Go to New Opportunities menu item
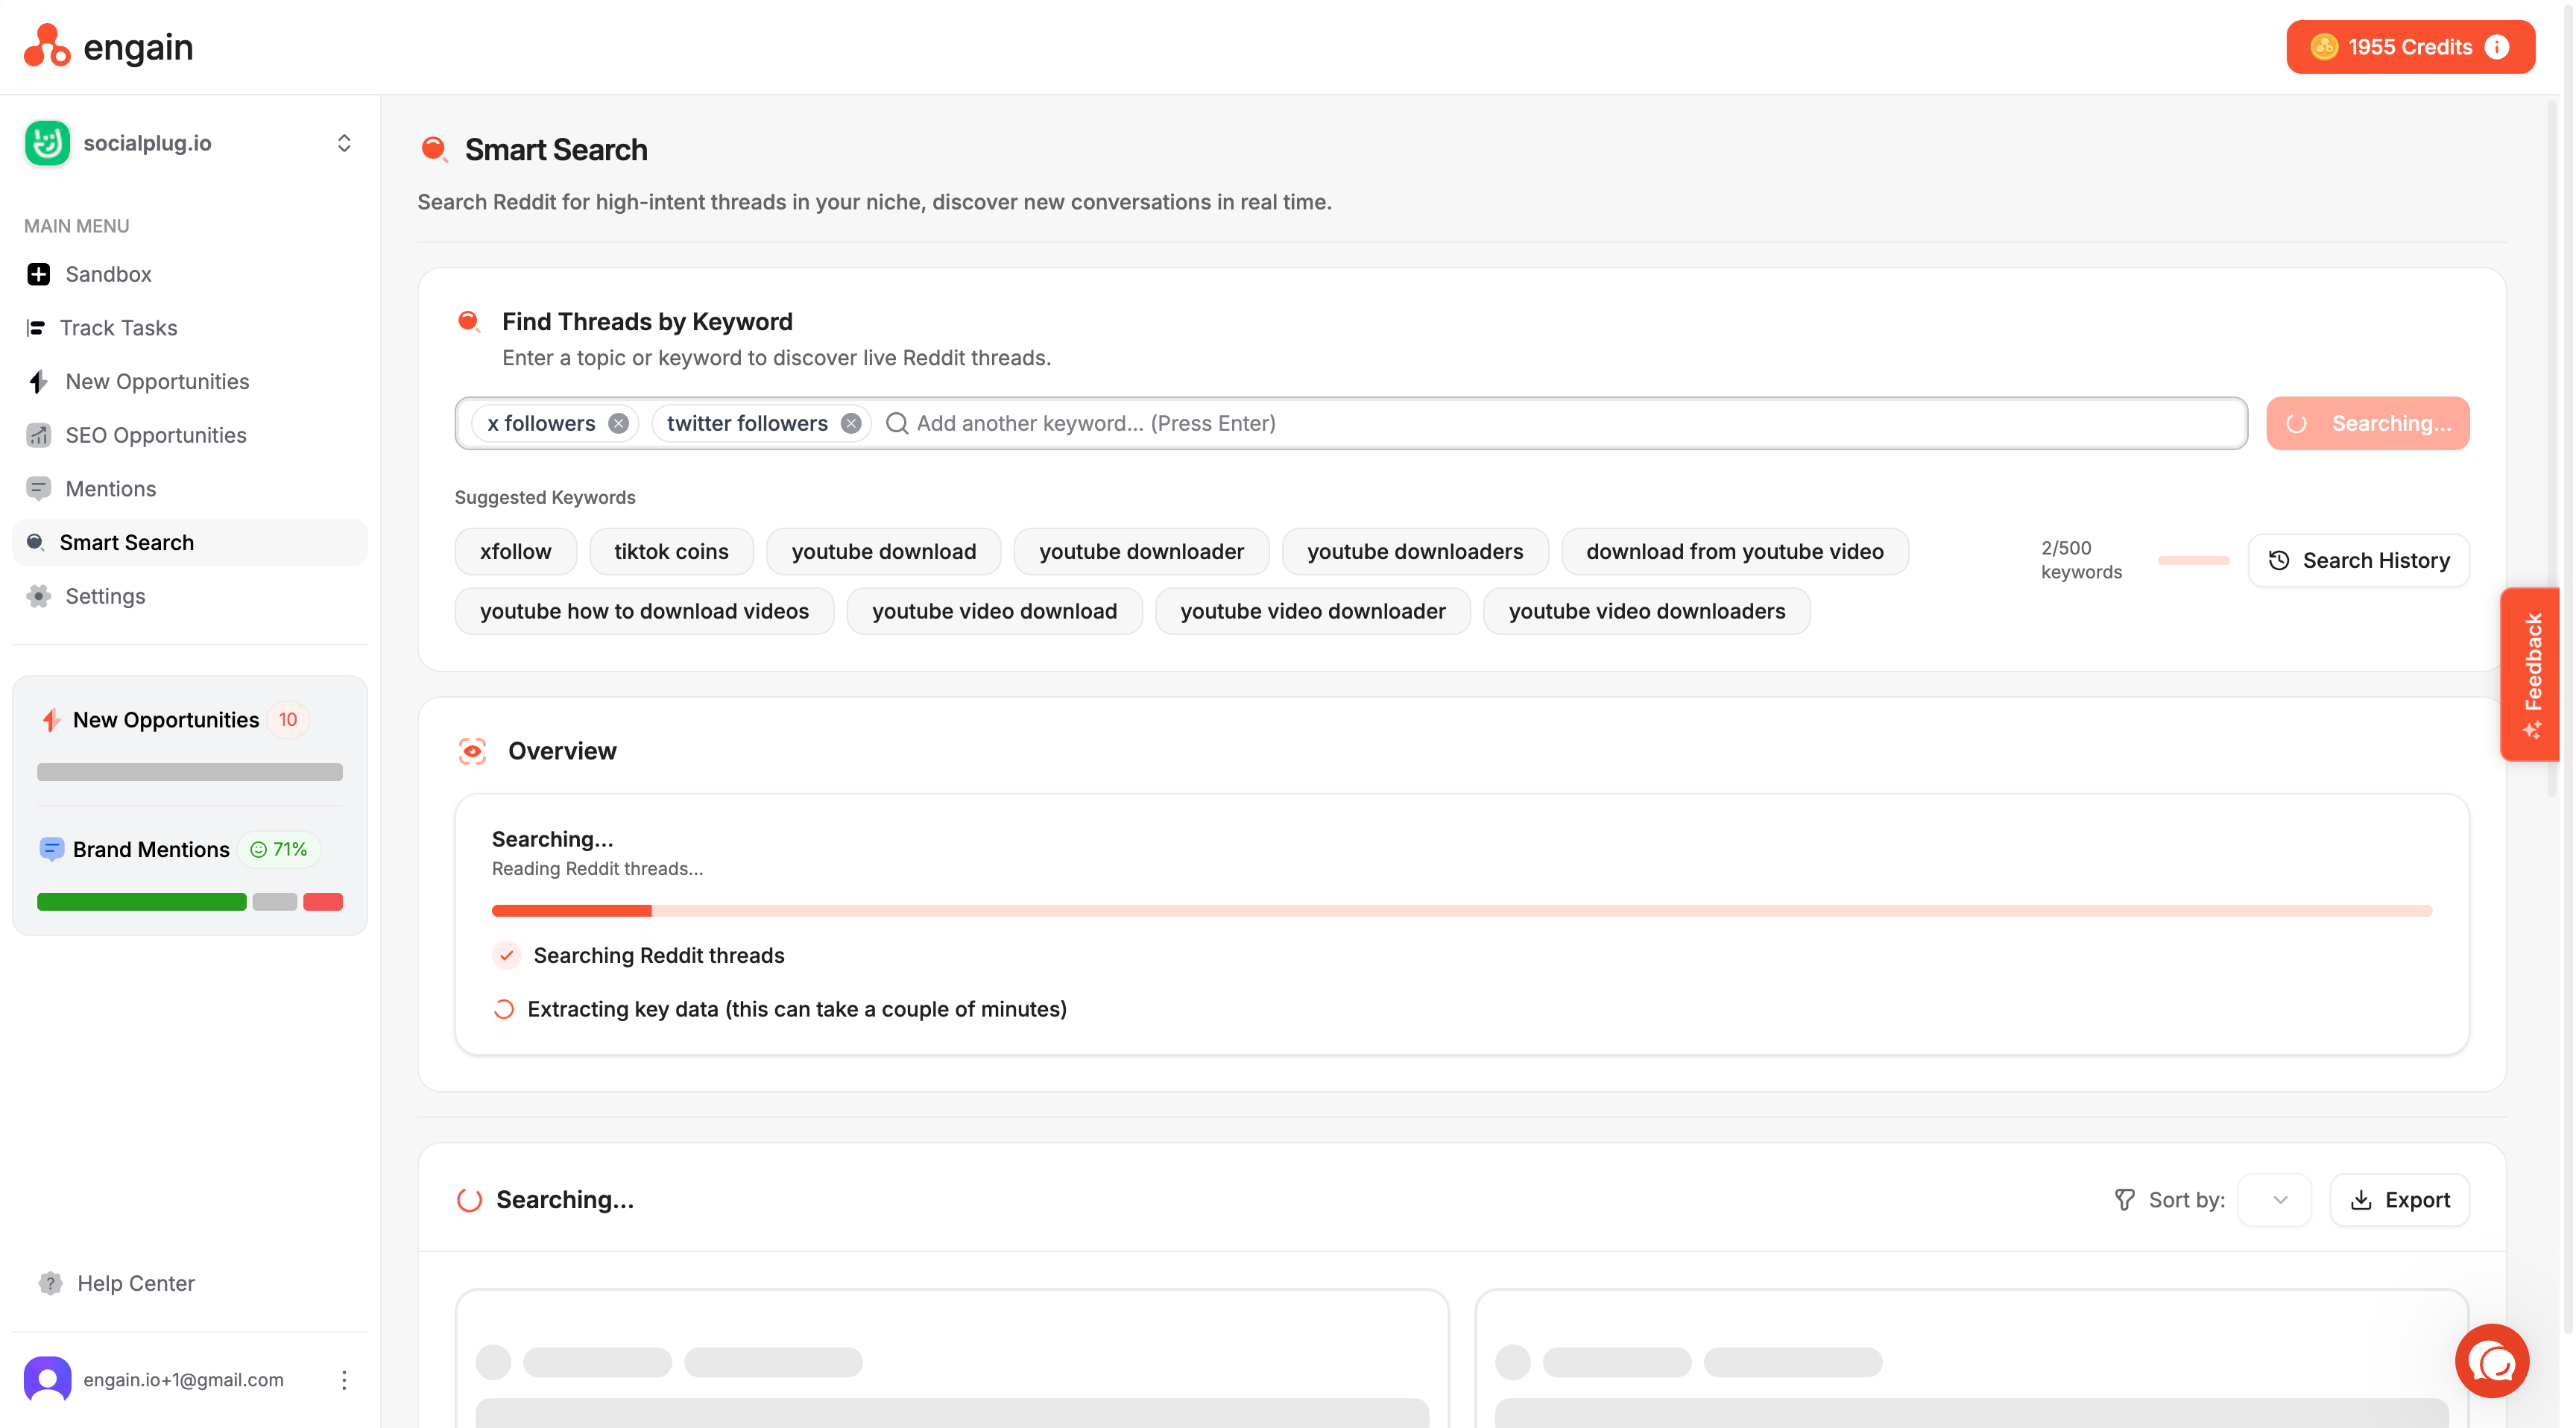This screenshot has height=1428, width=2576. point(190,381)
